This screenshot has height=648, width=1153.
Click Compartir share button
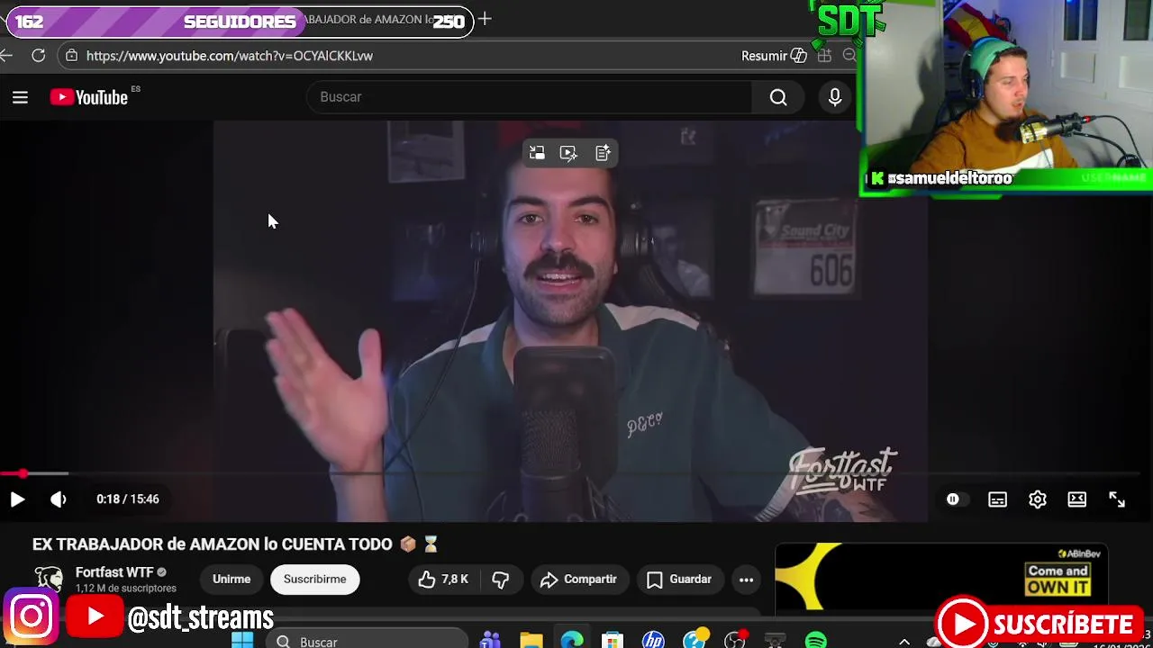[x=578, y=580]
